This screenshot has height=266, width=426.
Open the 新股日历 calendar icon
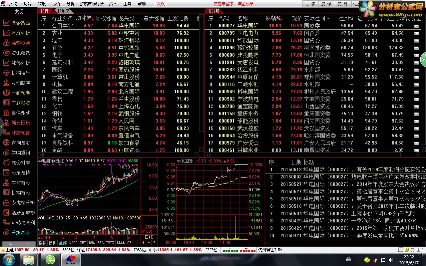tap(6, 123)
